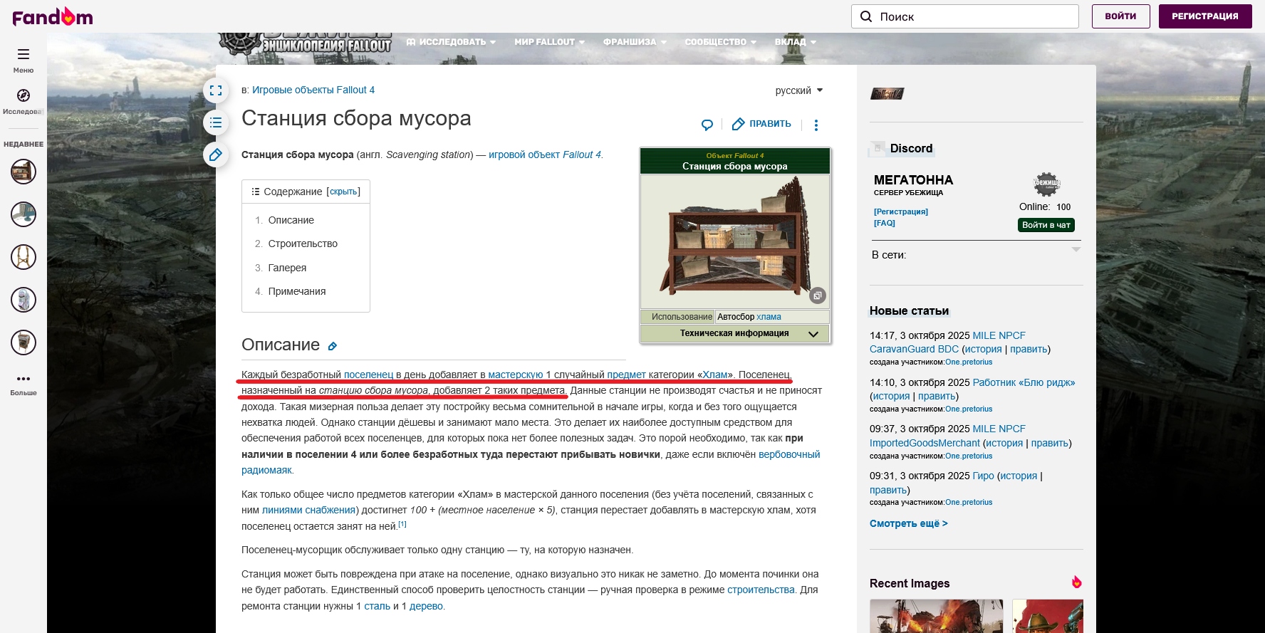Expand the СООБЩЕСТВО navigation dropdown

721,42
